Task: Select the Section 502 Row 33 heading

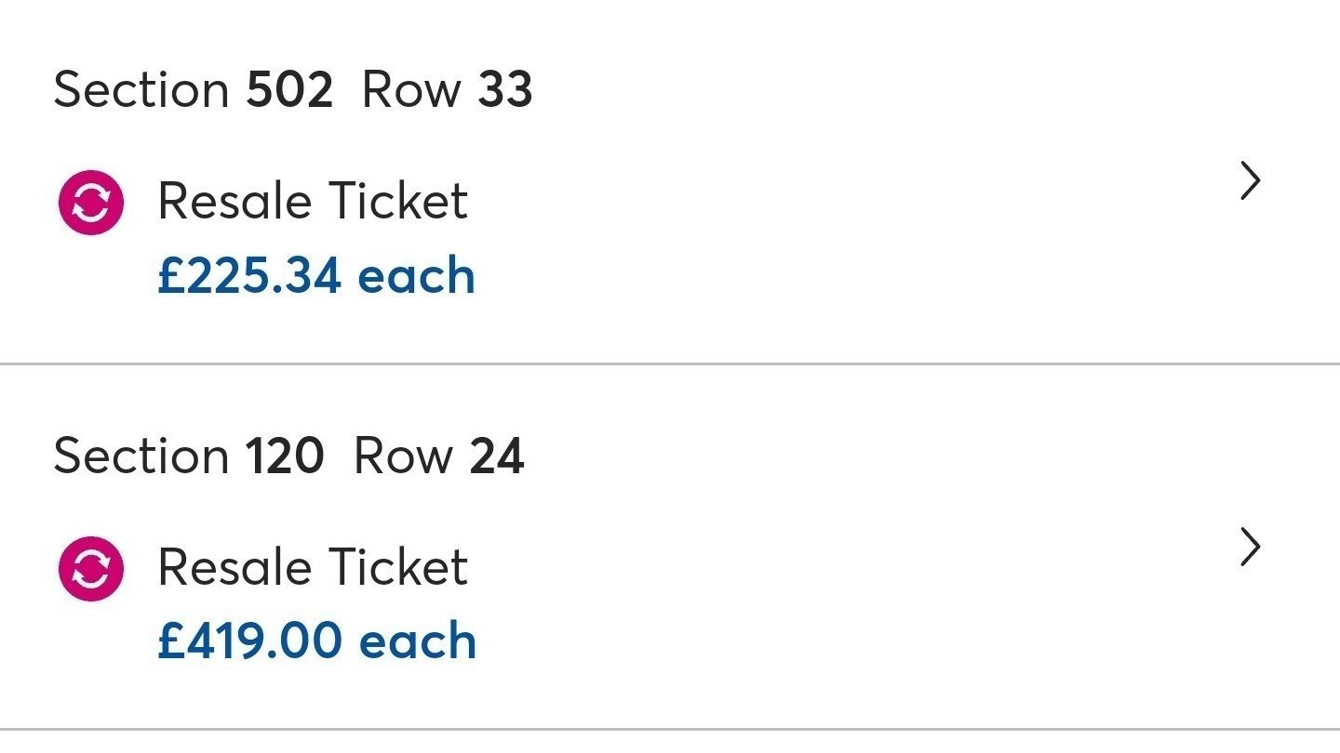Action: [x=294, y=88]
